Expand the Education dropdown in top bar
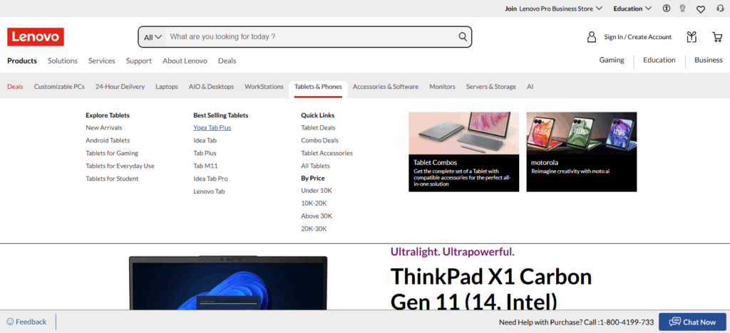Screen dimensions: 730x333 tap(632, 9)
